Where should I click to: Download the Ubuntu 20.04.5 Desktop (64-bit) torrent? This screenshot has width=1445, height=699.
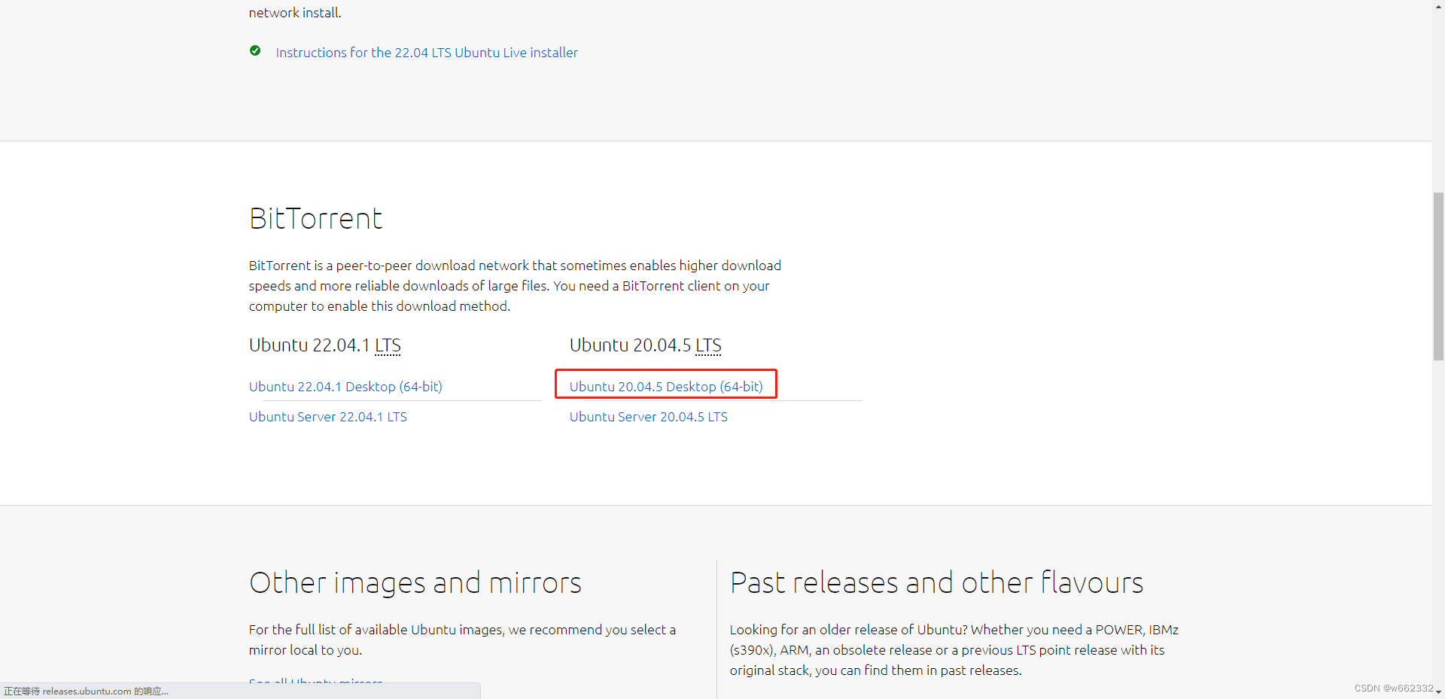click(x=666, y=387)
